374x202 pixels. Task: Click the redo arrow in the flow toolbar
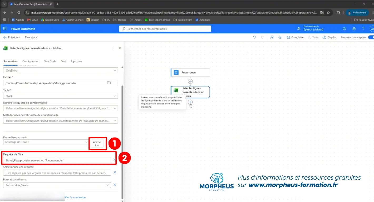tap(262, 37)
